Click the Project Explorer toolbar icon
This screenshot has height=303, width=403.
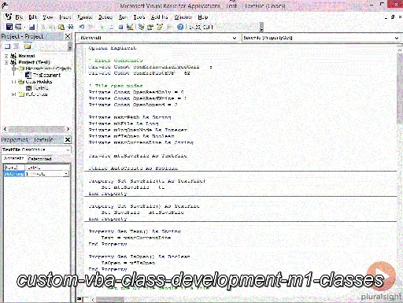pyautogui.click(x=142, y=27)
